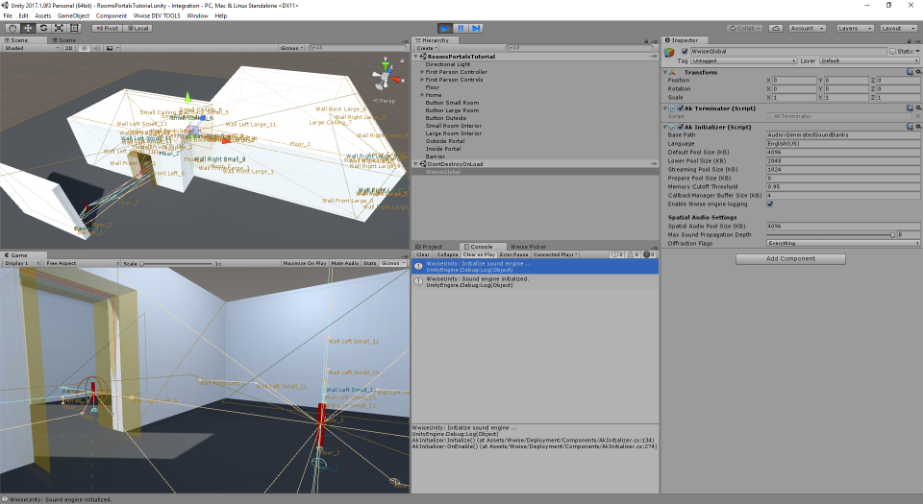Select the Hand tool in toolbar

pyautogui.click(x=12, y=28)
